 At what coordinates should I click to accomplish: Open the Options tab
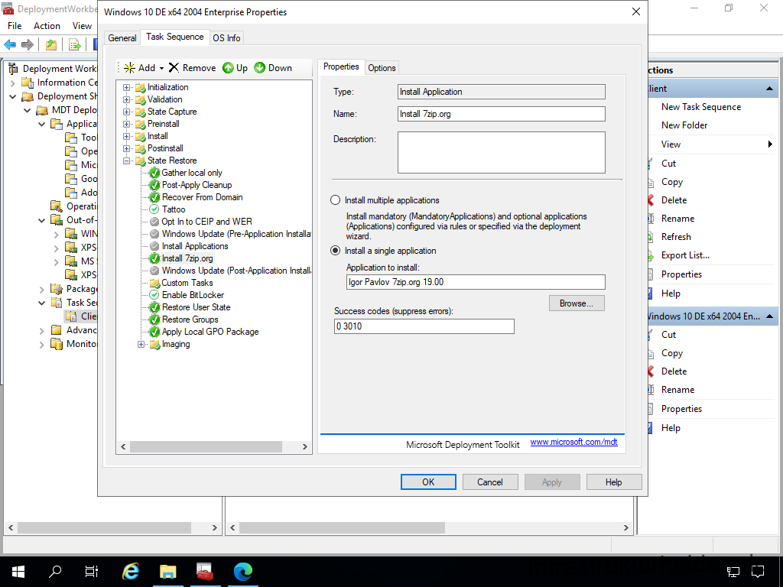tap(382, 68)
